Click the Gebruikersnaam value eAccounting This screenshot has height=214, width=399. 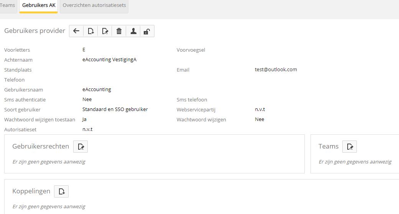pos(97,90)
